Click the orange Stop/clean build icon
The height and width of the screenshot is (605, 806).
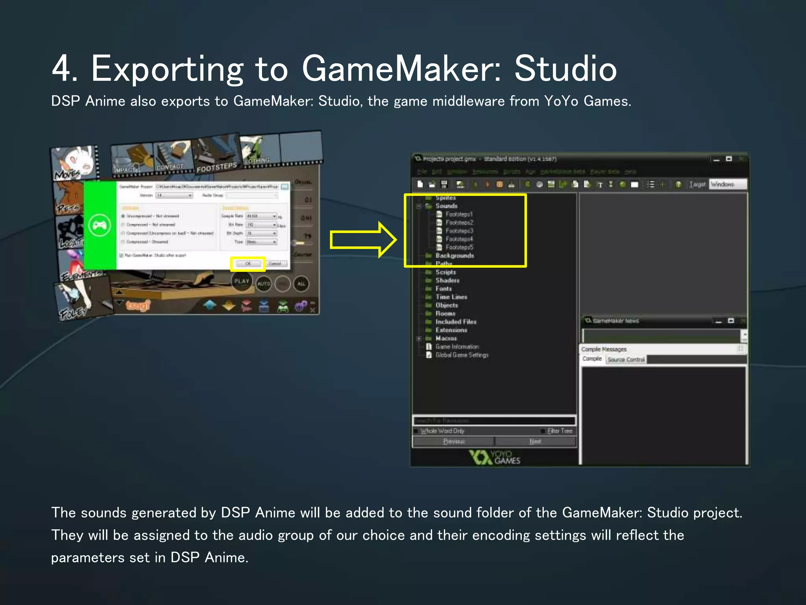(499, 184)
